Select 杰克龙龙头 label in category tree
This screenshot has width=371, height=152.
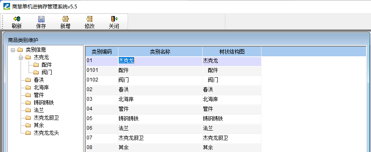pos(46,133)
